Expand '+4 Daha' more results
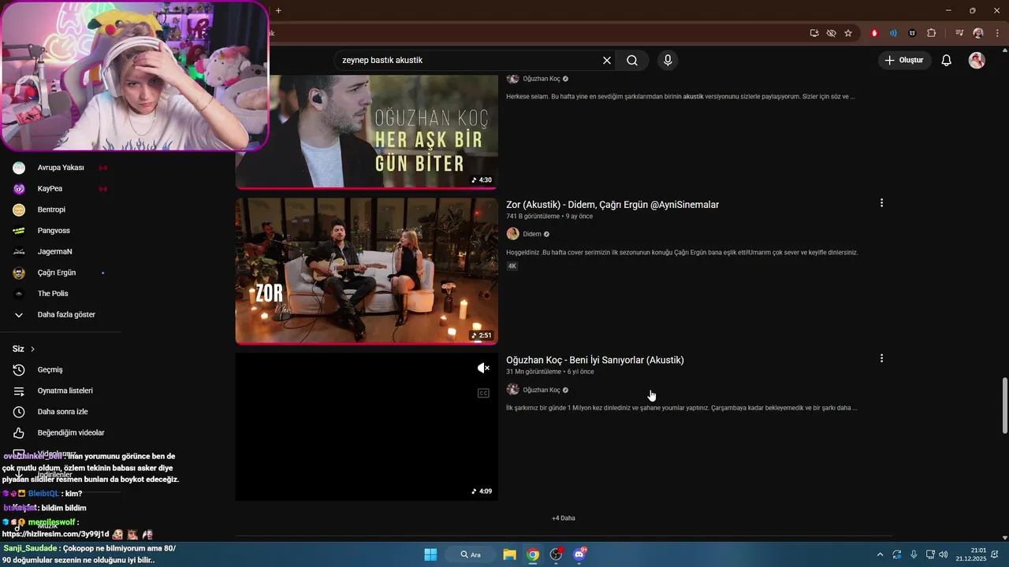Screen dimensions: 1009x567 tap(564, 518)
